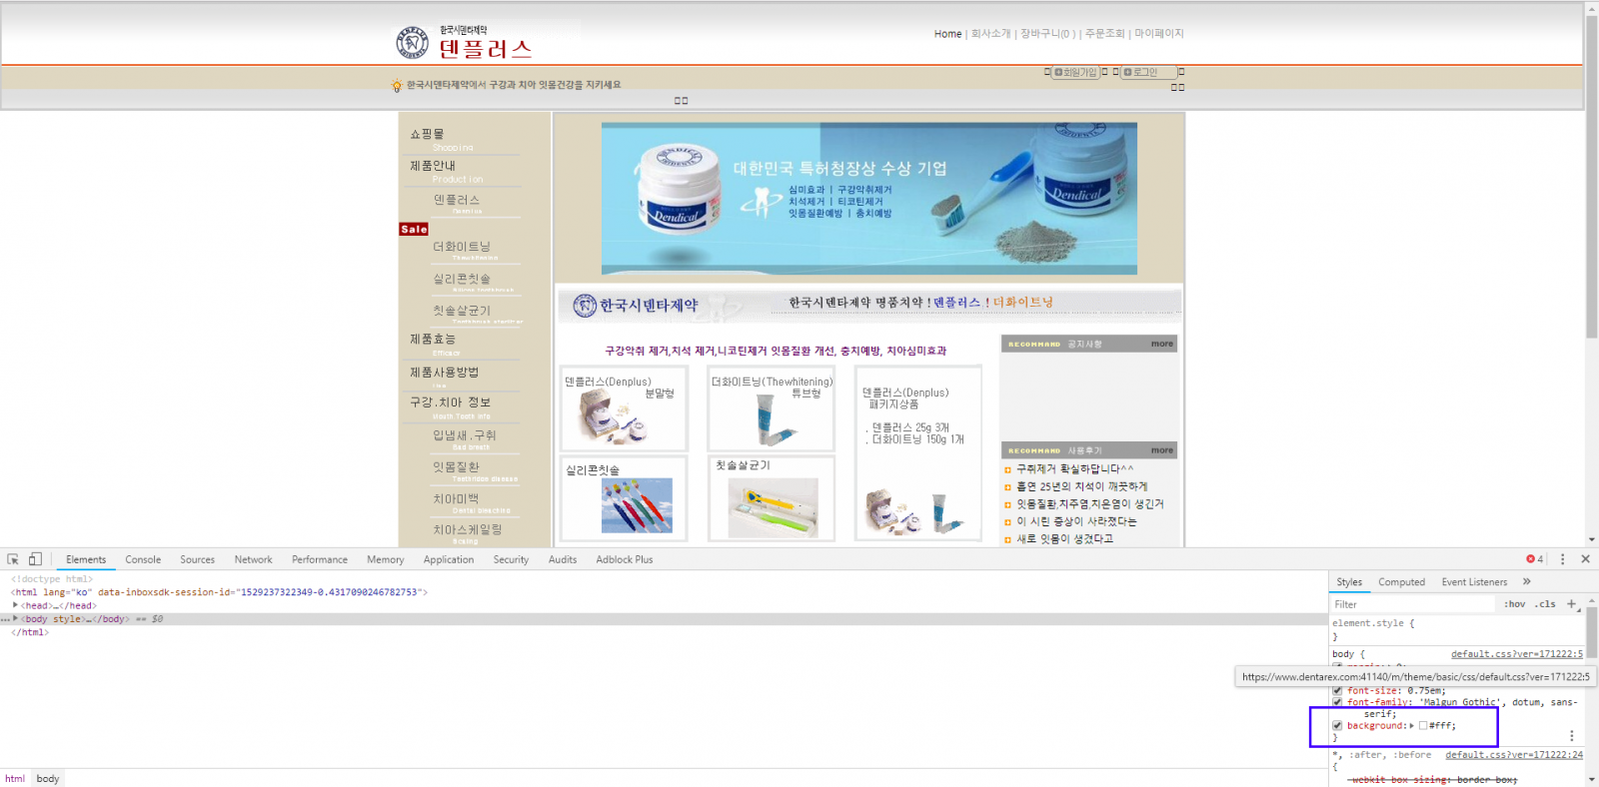This screenshot has width=1599, height=787.
Task: Open the 덴플러스(Denplus) 분말형 product thumbnail
Action: (x=624, y=408)
